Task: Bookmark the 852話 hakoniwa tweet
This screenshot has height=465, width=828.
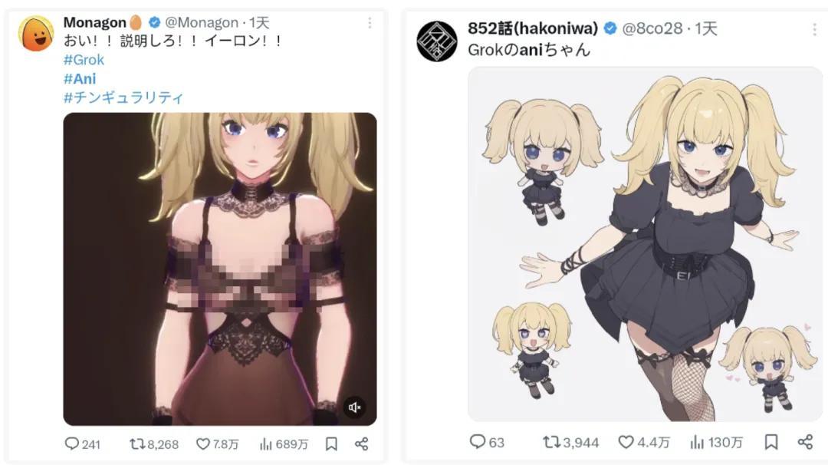Action: coord(771,442)
